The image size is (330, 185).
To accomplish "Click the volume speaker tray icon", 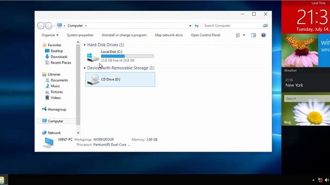I will point(327,180).
